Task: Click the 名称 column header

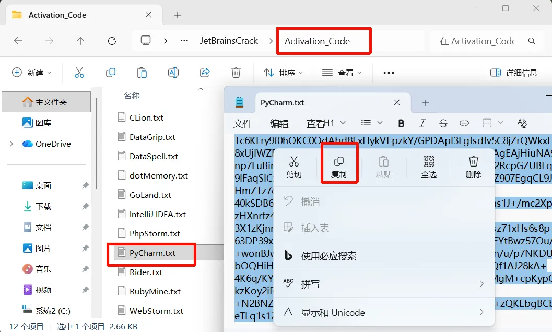Action: click(132, 96)
